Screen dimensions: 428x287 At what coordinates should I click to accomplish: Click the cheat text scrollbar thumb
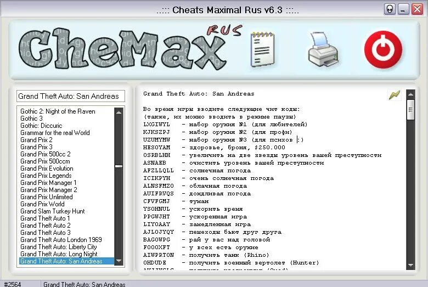(410, 110)
